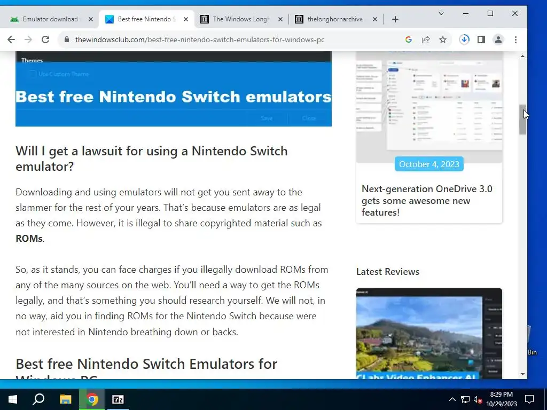Open the notification center icon
547x410 pixels.
click(529, 399)
